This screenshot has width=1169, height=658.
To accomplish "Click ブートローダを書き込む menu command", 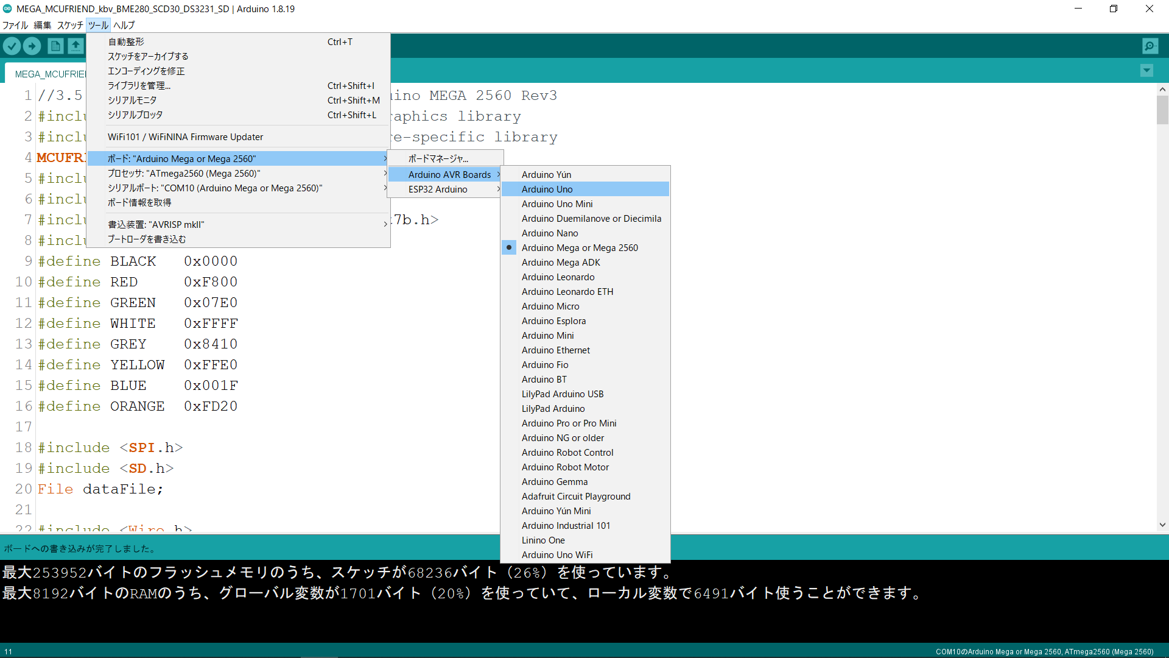I will [x=147, y=239].
